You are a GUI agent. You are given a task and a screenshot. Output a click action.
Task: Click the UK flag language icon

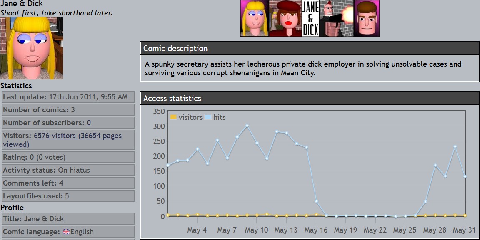66,232
